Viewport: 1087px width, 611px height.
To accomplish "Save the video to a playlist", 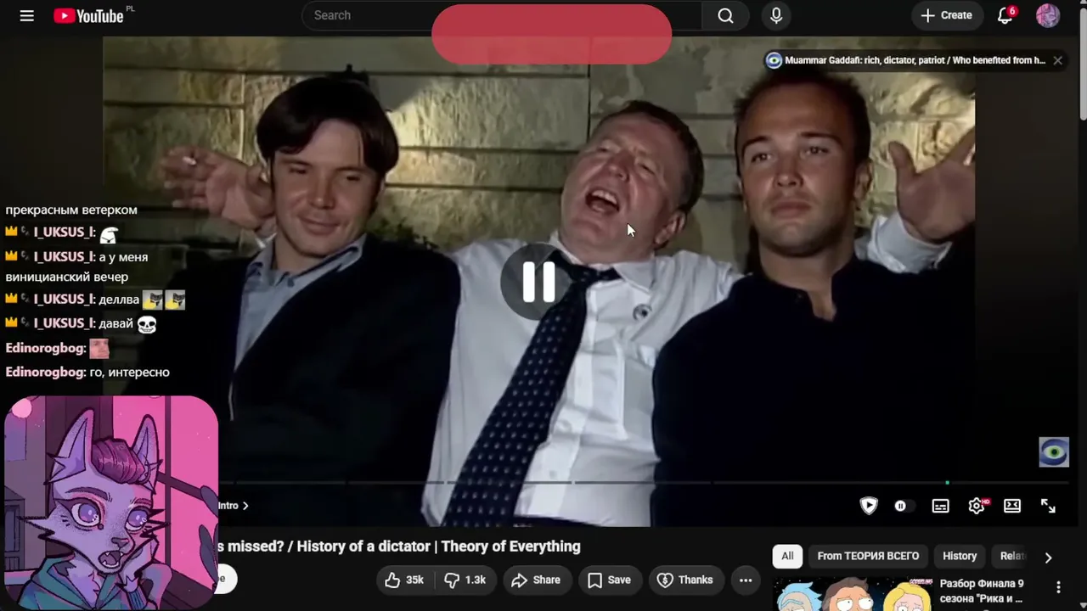I will [x=609, y=580].
